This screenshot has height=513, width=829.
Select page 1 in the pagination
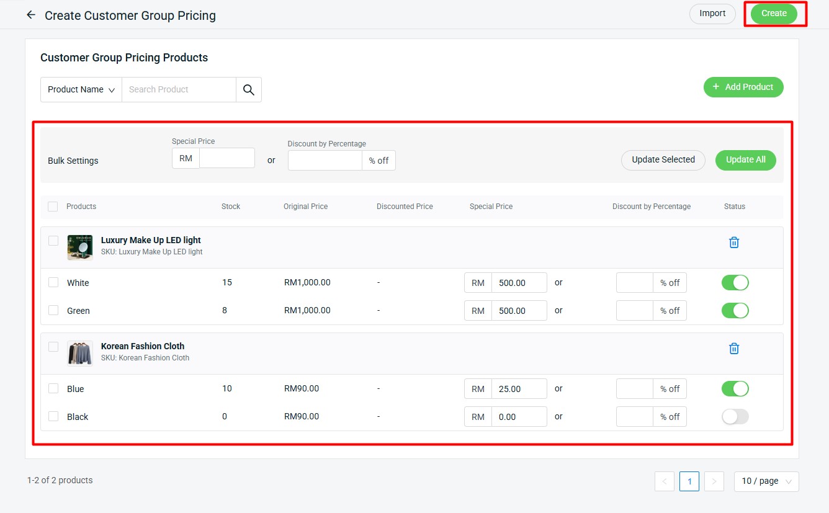(689, 481)
